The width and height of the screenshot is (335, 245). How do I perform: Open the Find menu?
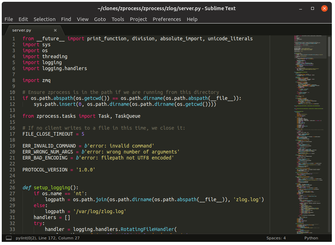tap(66, 19)
